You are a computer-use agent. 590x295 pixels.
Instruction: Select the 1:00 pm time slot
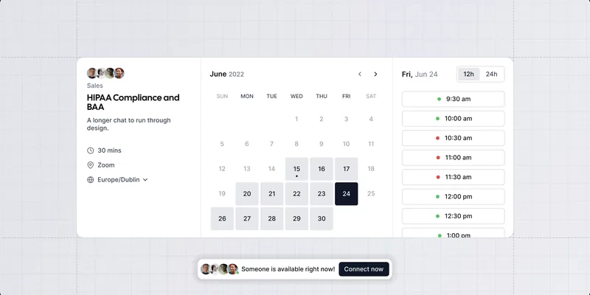click(x=453, y=233)
